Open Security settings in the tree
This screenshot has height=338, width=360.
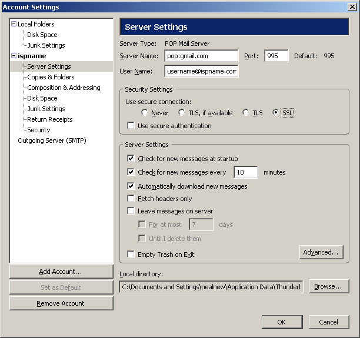[x=39, y=130]
